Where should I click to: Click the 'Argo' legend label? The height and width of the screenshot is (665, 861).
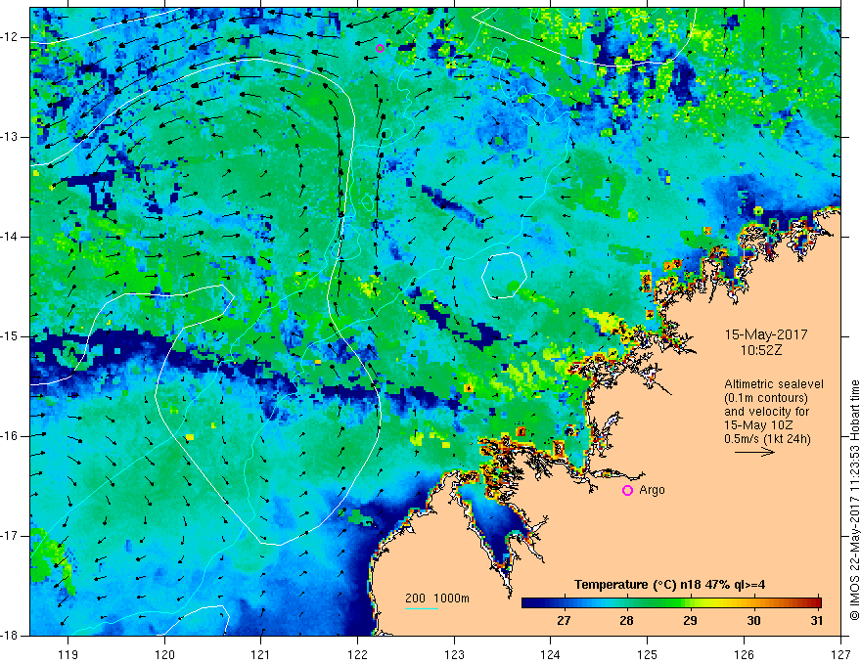(652, 490)
